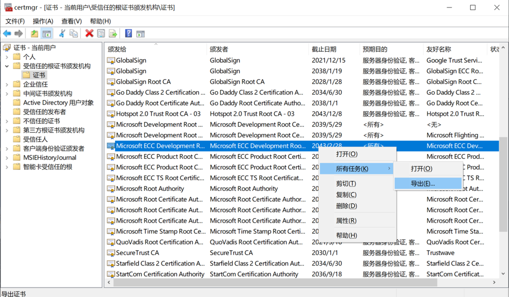Sort by the 友好名称 column header
Image resolution: width=509 pixels, height=297 pixels.
click(455, 49)
